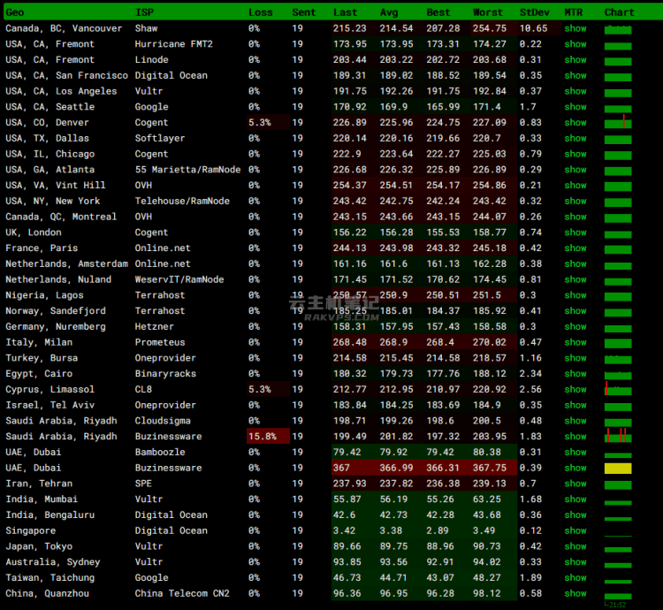This screenshot has width=663, height=610.
Task: Click show link in Los Angeles Vultr row
Action: (575, 91)
